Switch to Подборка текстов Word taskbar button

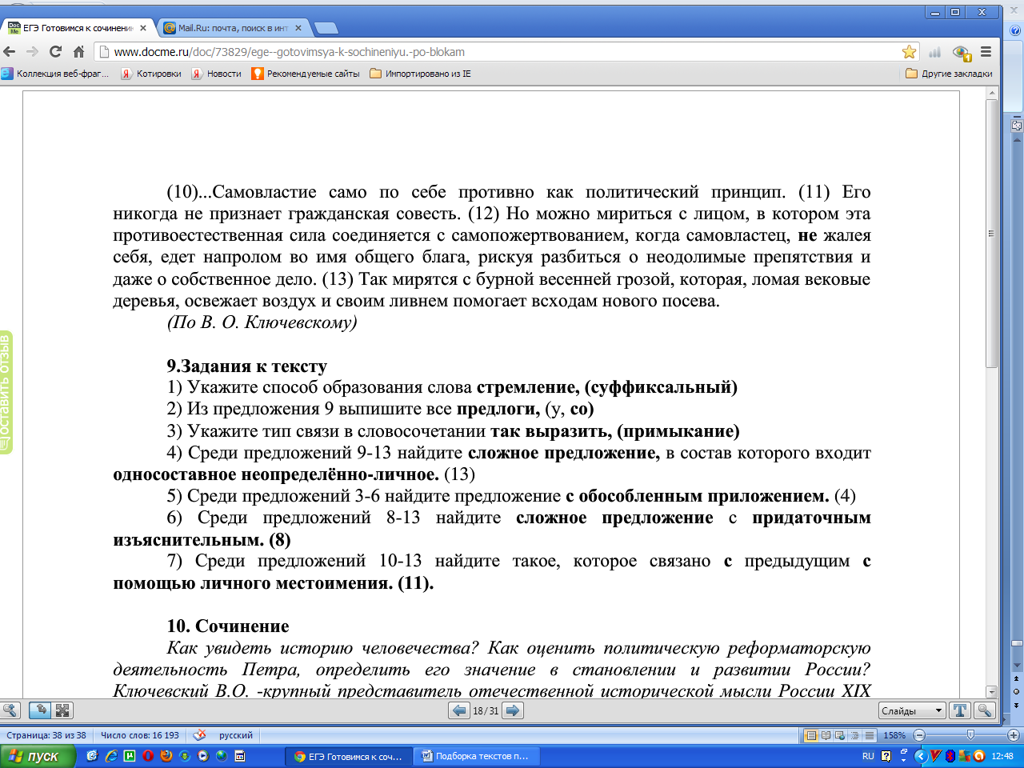(x=478, y=756)
